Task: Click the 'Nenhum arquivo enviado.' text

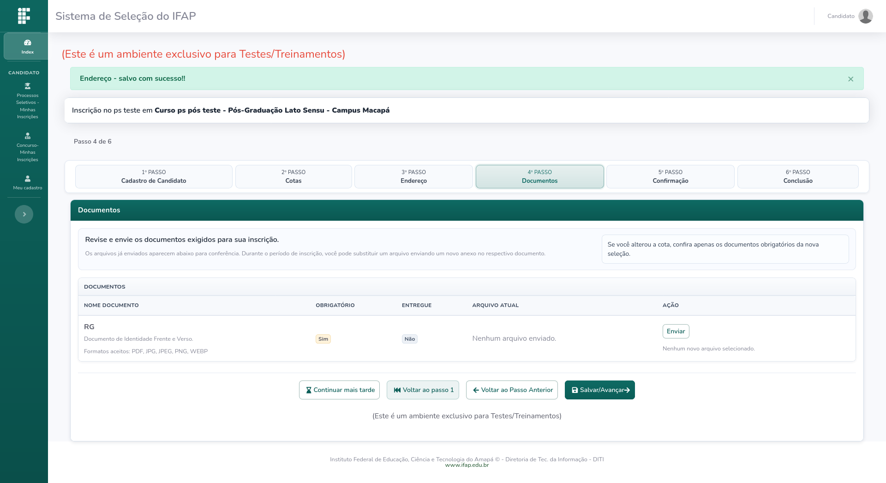Action: pos(514,338)
